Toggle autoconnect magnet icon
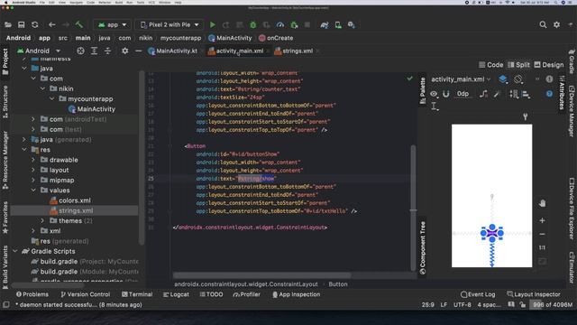577x325 pixels. (446, 94)
